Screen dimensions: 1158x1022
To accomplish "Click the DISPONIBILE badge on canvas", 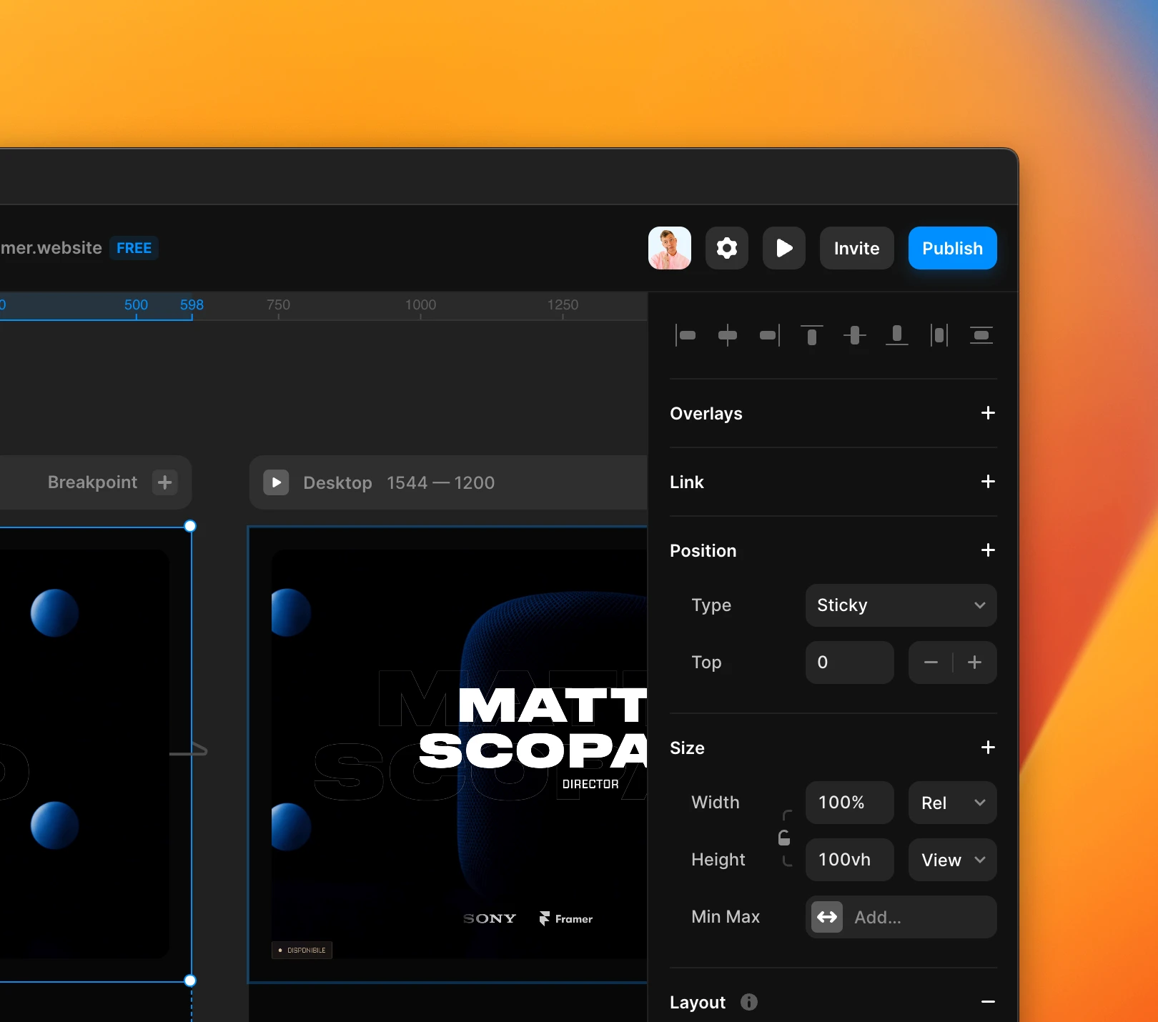I will click(302, 950).
